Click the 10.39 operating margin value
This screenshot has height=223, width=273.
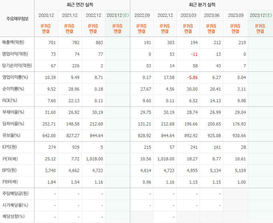(x=51, y=77)
